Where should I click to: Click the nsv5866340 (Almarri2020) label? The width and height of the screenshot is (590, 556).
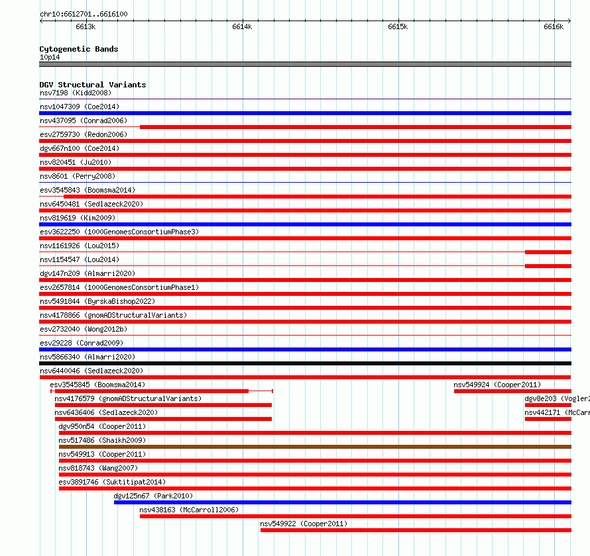(88, 357)
